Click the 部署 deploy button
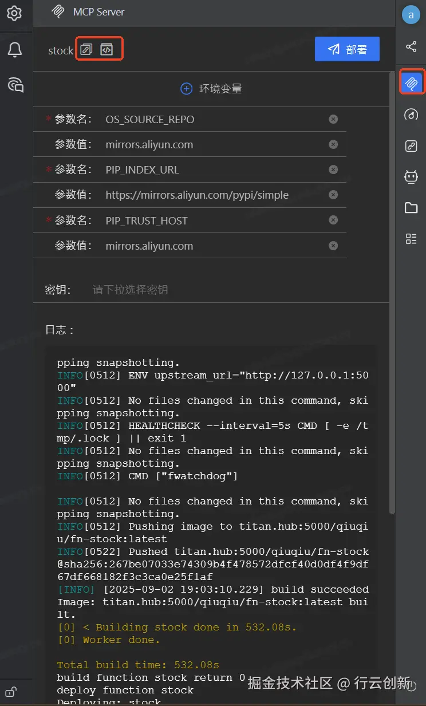The image size is (426, 706). click(x=347, y=50)
